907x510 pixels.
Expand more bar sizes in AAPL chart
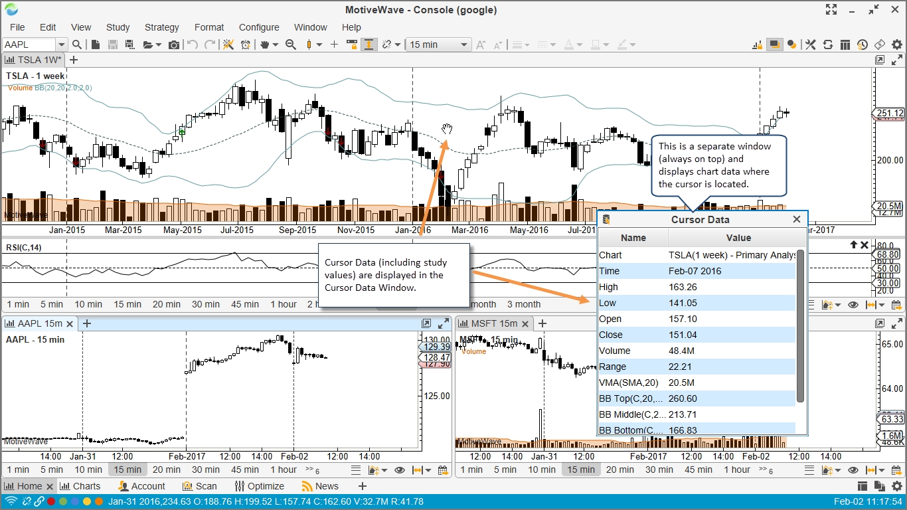pyautogui.click(x=313, y=470)
